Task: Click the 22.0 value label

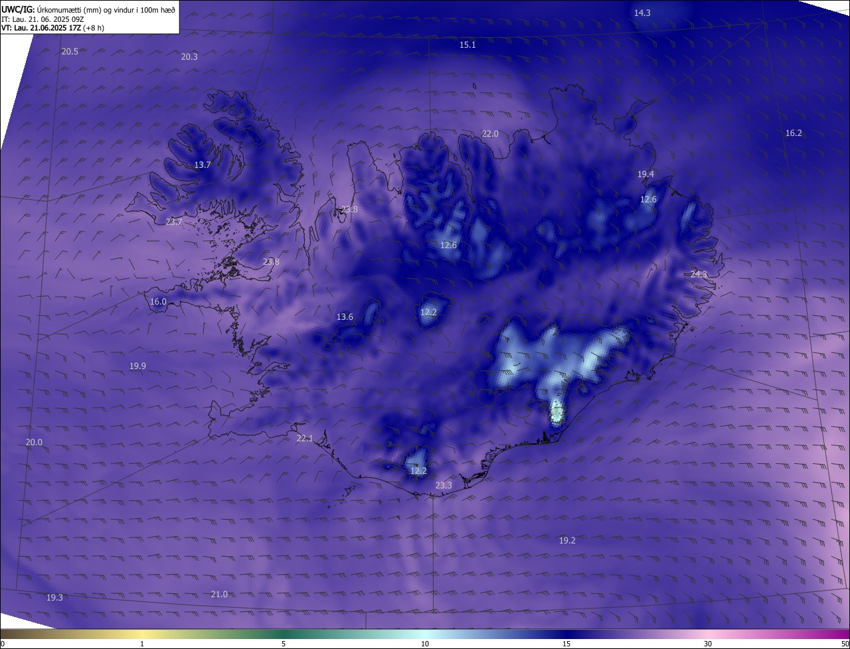Action: (x=490, y=133)
